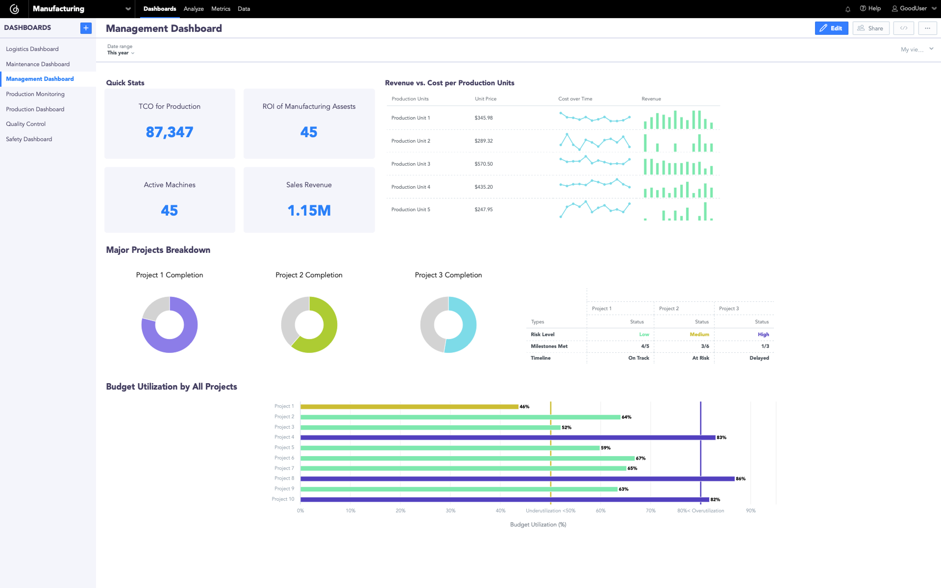Select the Management Dashboard in sidebar

40,79
